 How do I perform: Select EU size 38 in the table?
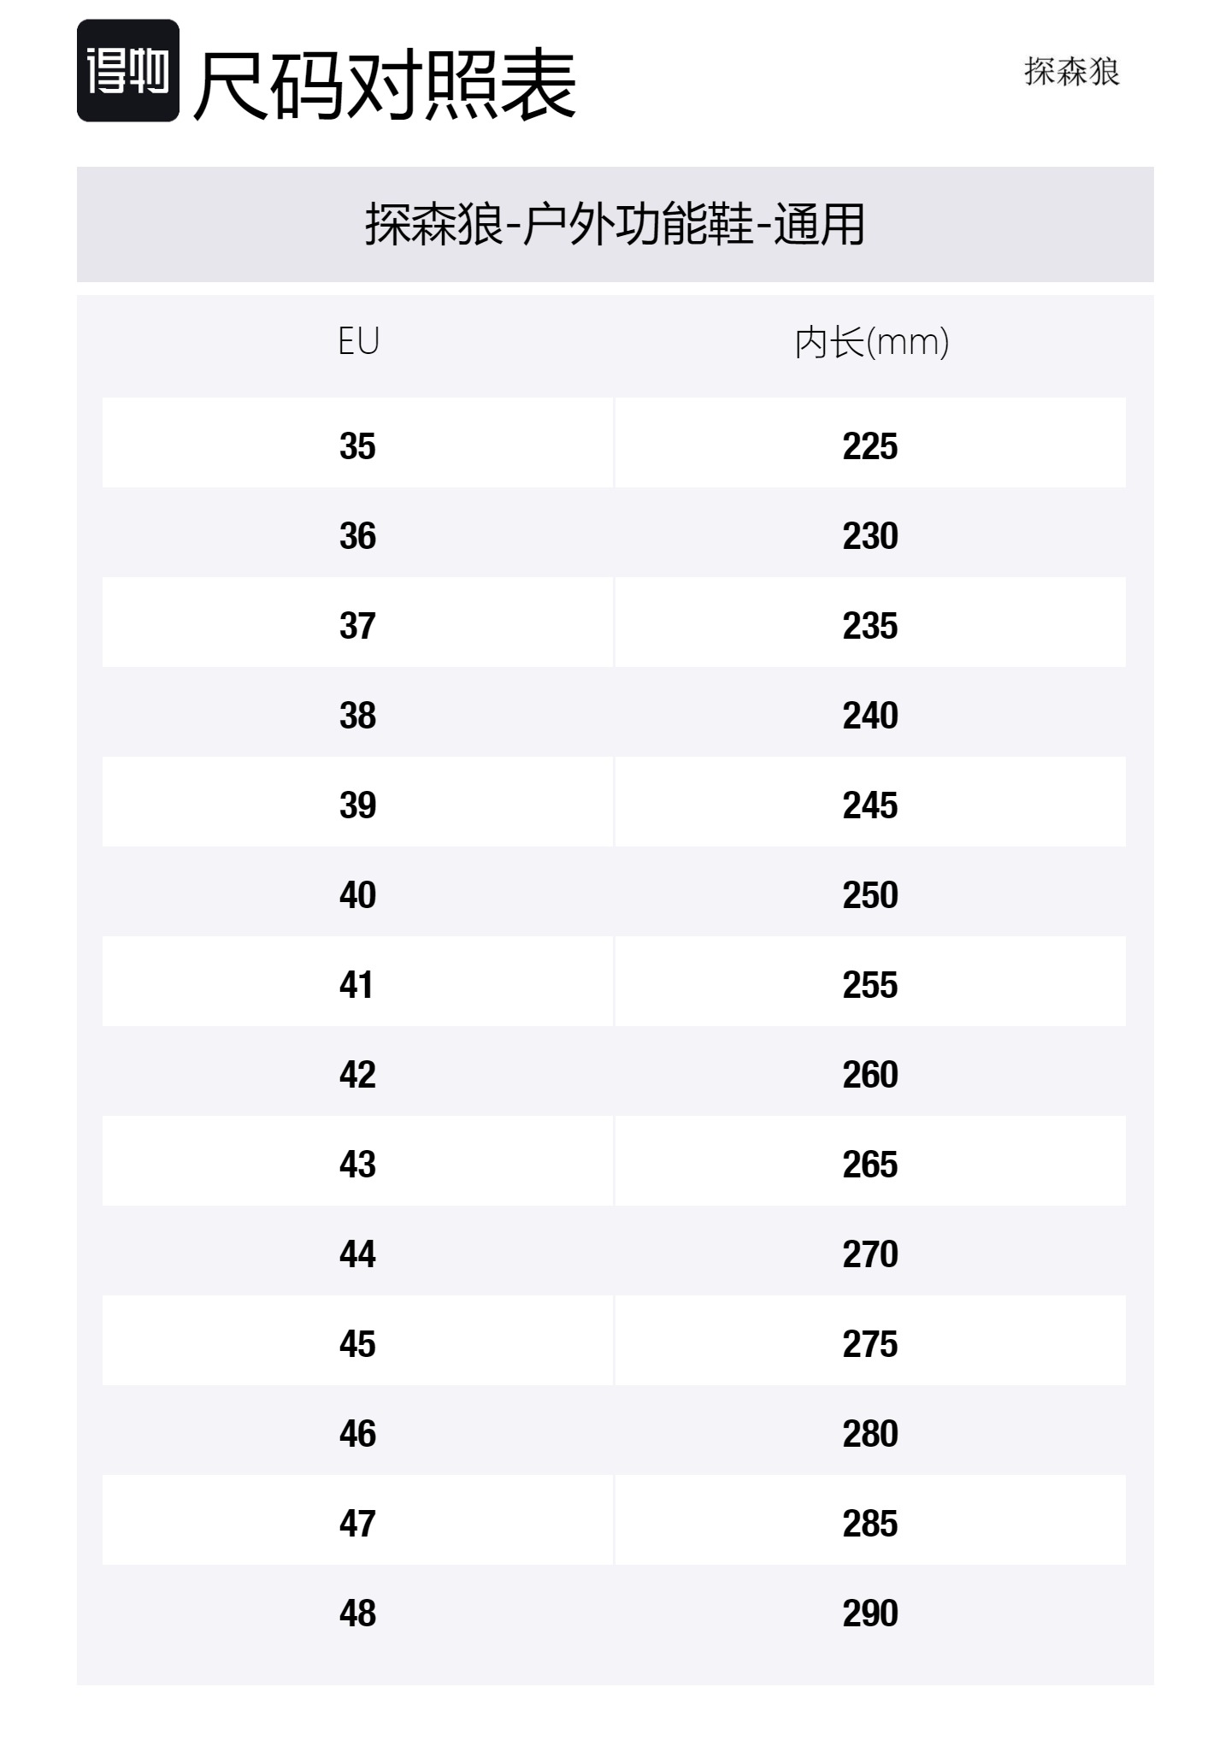coord(357,716)
